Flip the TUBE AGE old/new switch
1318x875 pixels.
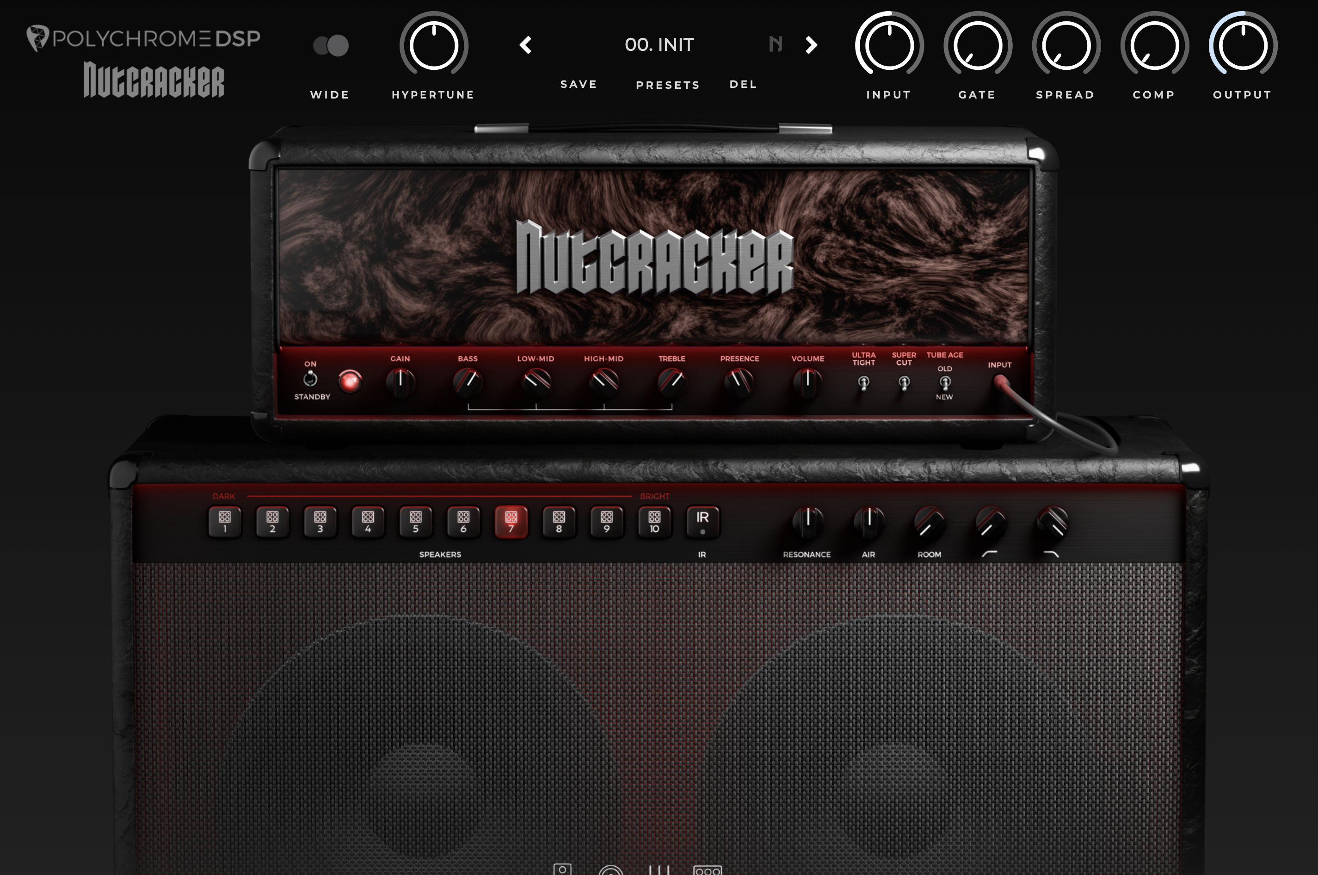(945, 383)
